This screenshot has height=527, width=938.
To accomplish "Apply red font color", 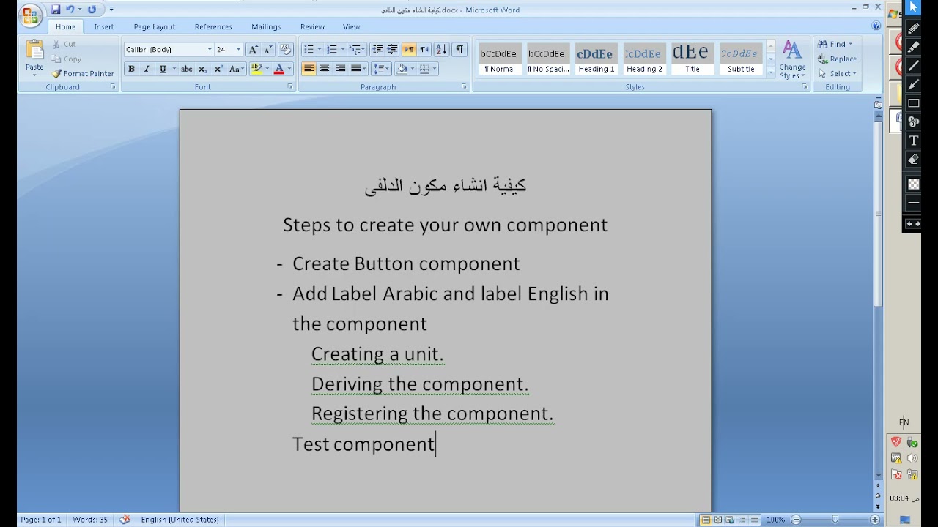I will [x=279, y=69].
